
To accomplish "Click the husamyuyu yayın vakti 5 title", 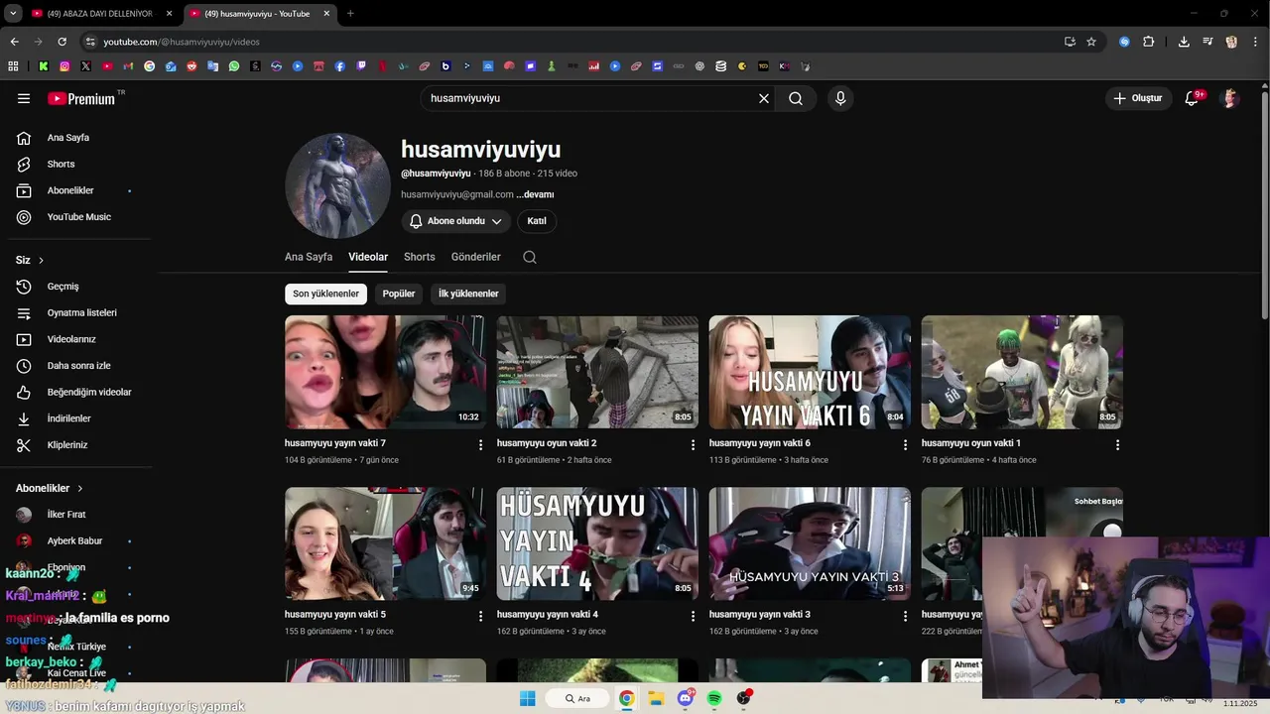I will tap(335, 615).
